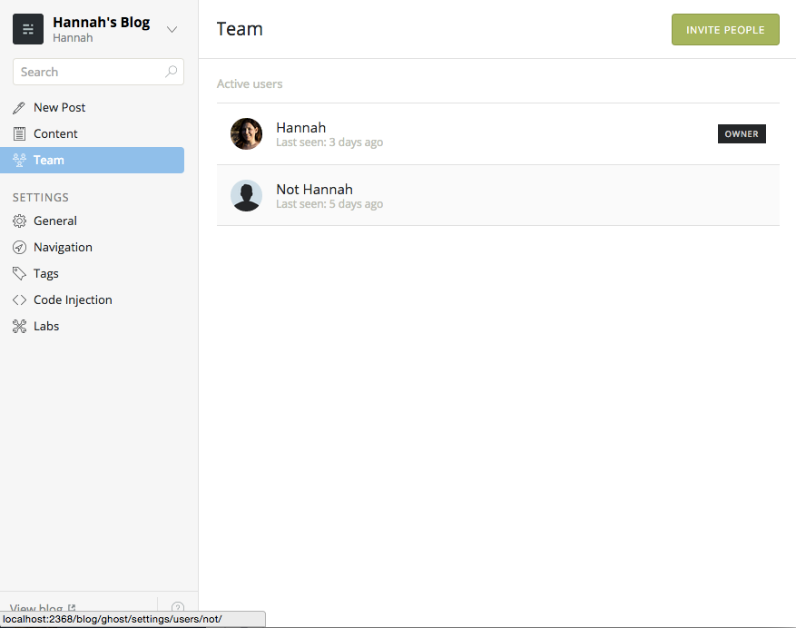Click the Labs tools icon
796x628 pixels.
point(19,327)
